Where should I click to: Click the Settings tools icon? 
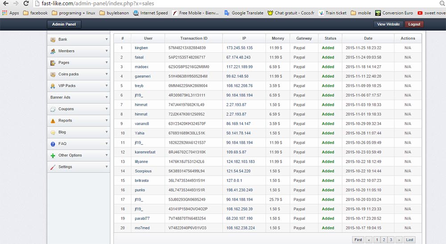53,167
